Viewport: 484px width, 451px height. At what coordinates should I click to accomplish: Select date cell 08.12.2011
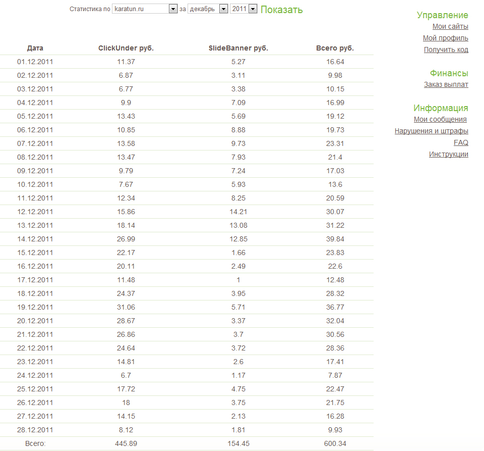35,157
